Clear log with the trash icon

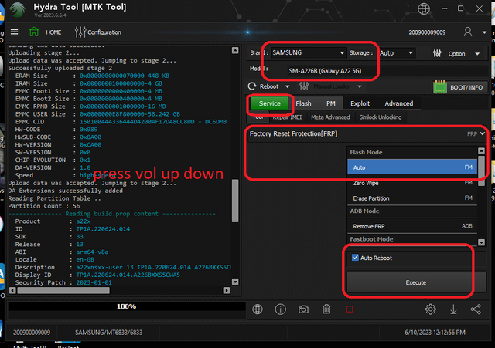pos(326,309)
